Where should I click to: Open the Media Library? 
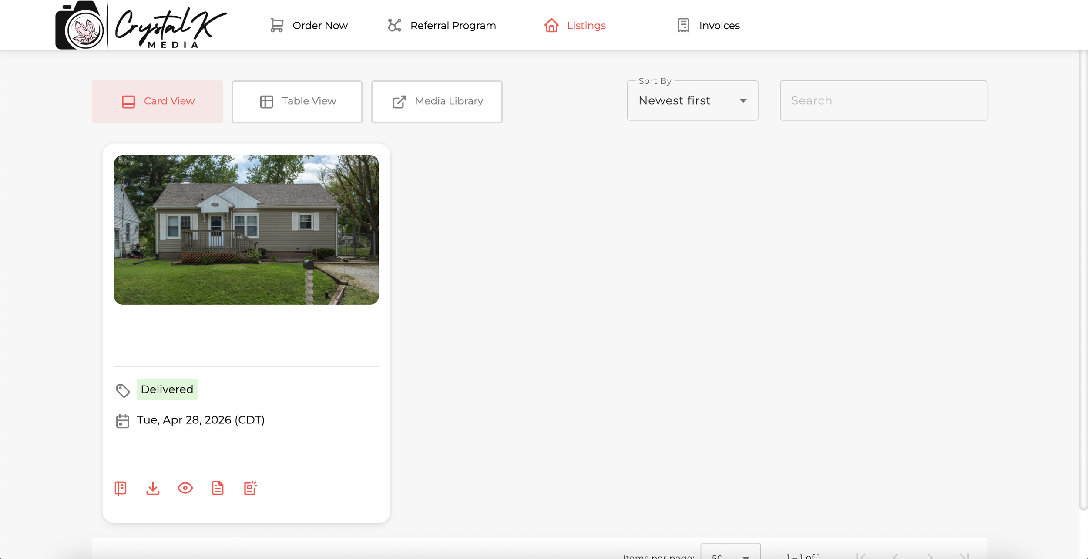(x=437, y=102)
